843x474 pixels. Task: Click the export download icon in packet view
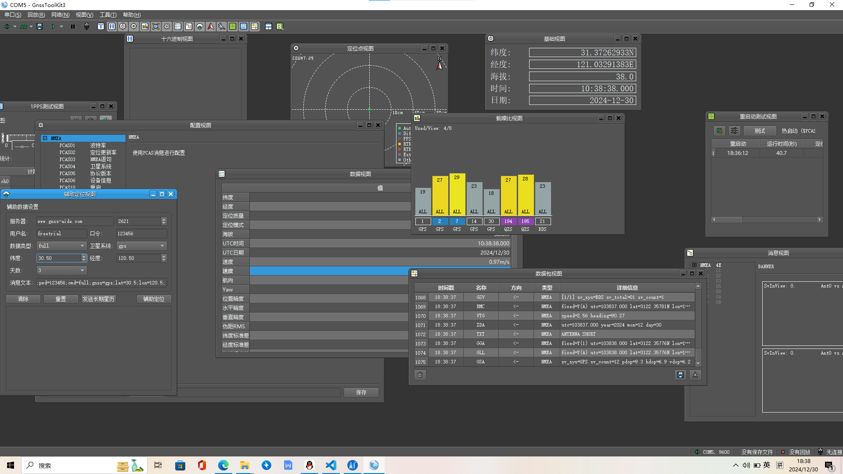[695, 375]
